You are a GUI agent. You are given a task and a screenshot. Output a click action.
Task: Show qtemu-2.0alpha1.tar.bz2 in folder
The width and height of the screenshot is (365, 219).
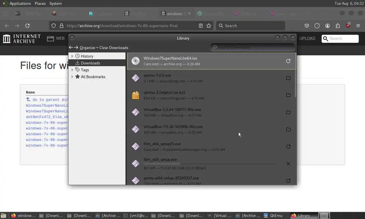click(x=288, y=95)
